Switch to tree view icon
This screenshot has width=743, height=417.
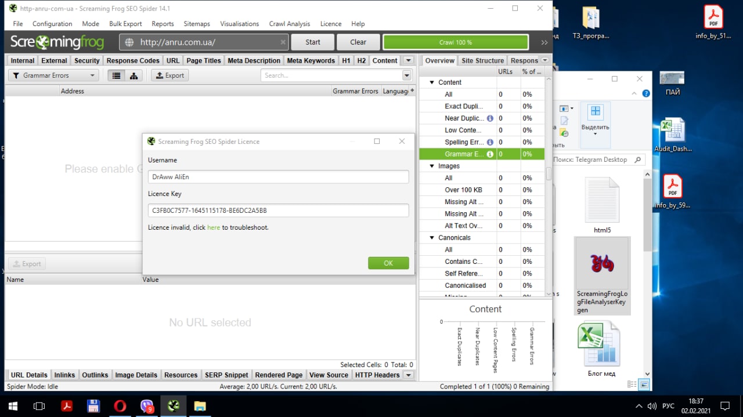point(134,75)
